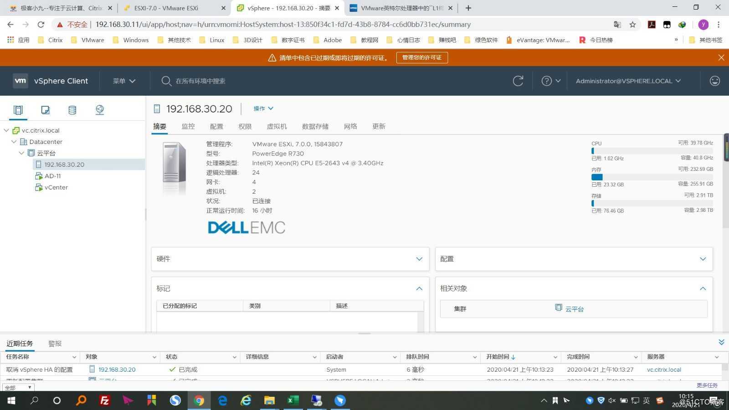The height and width of the screenshot is (410, 729).
Task: Click the Apps grid icon in bookmarks bar
Action: pyautogui.click(x=10, y=40)
